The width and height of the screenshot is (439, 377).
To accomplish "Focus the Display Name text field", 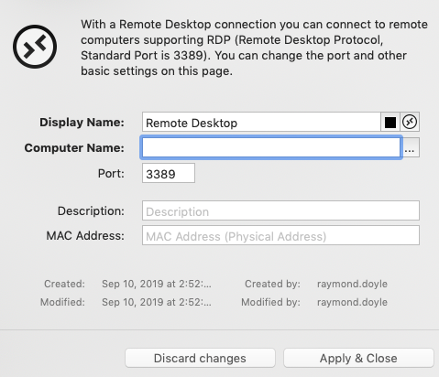I will click(261, 122).
